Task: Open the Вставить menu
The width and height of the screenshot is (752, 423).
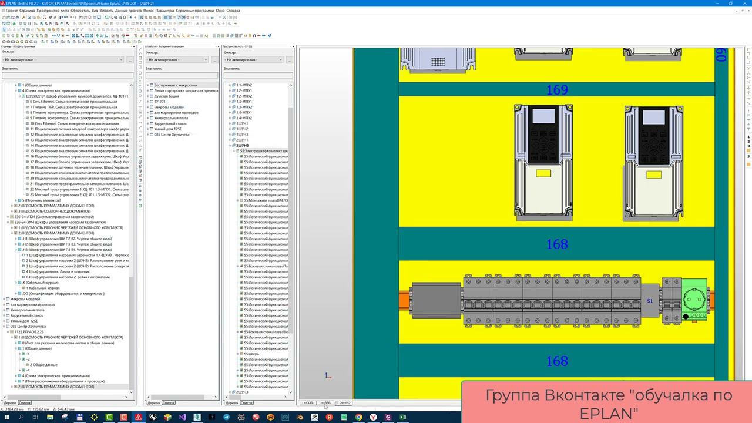Action: pos(106,11)
